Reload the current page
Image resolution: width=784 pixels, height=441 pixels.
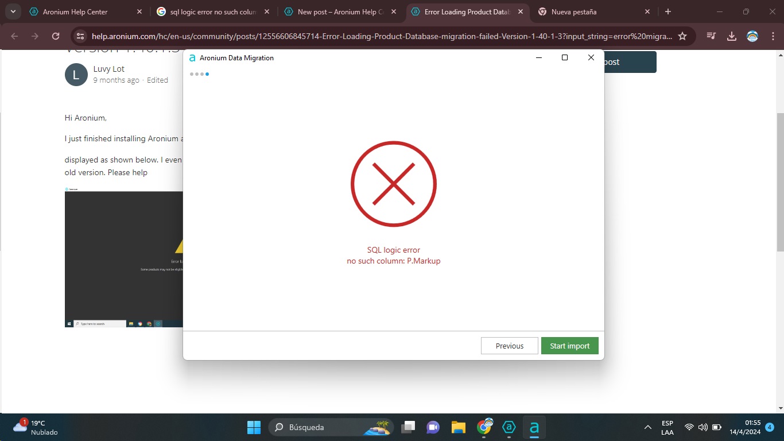(56, 36)
